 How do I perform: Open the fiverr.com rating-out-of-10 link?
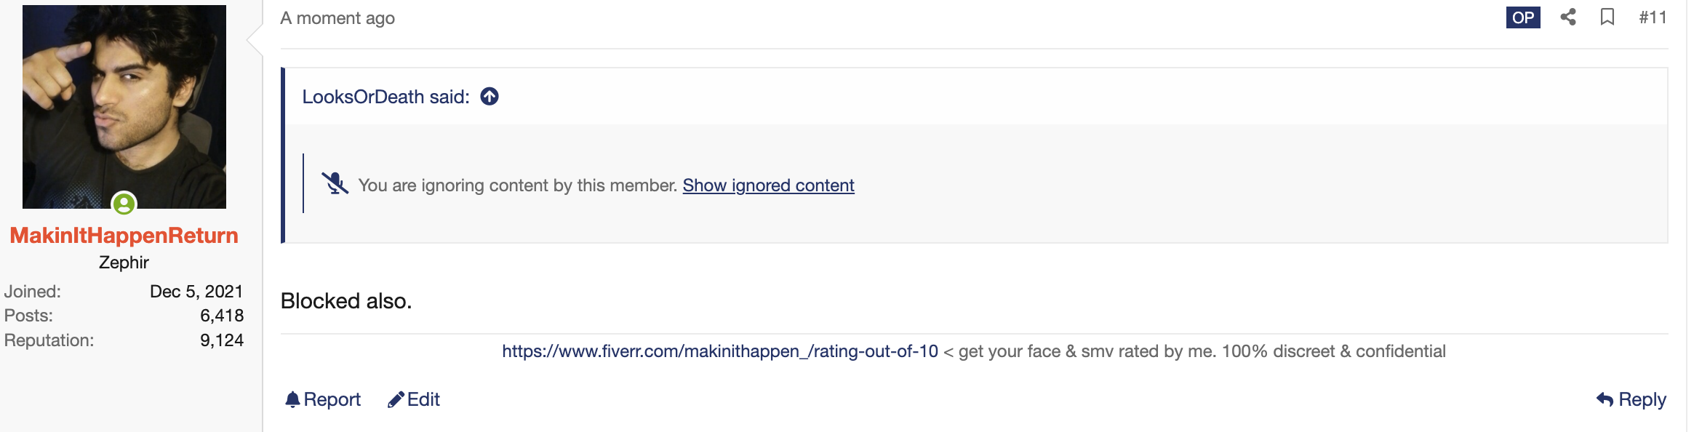(720, 351)
